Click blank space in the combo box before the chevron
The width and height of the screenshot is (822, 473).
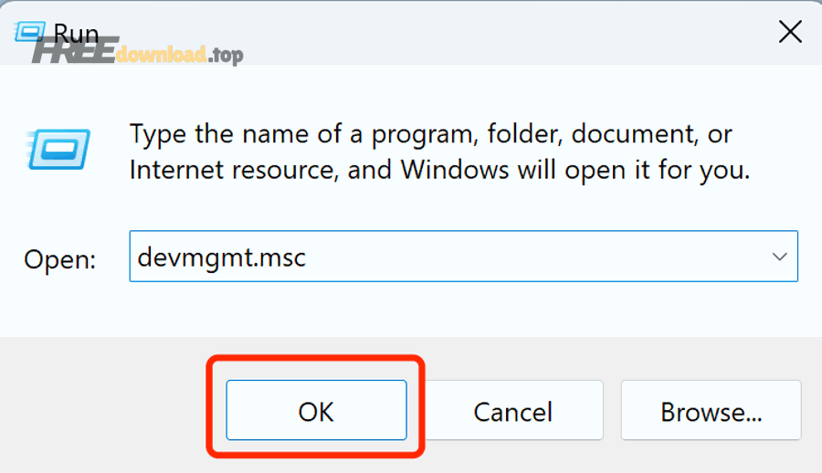(x=534, y=257)
